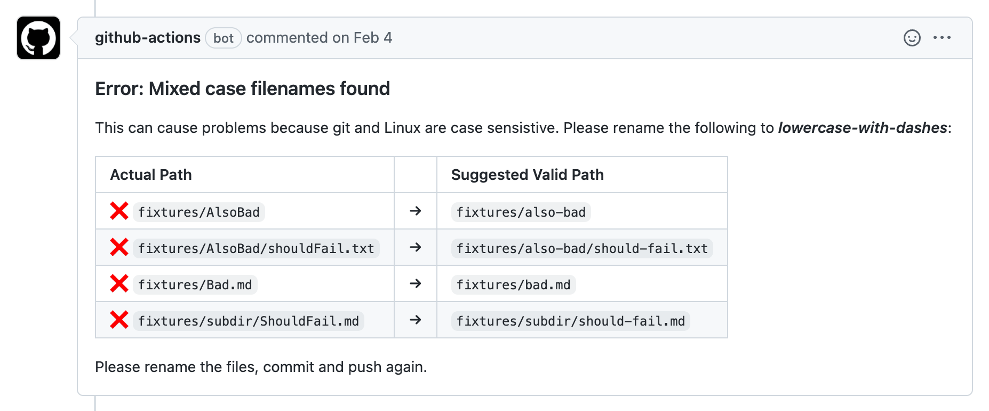Viewport: 989px width, 411px height.
Task: Click the suggested path fixtures/bad.md
Action: (x=513, y=285)
